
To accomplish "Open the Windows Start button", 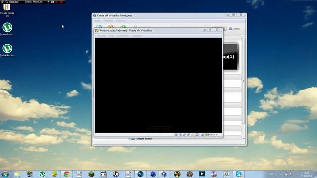I will pyautogui.click(x=5, y=174).
